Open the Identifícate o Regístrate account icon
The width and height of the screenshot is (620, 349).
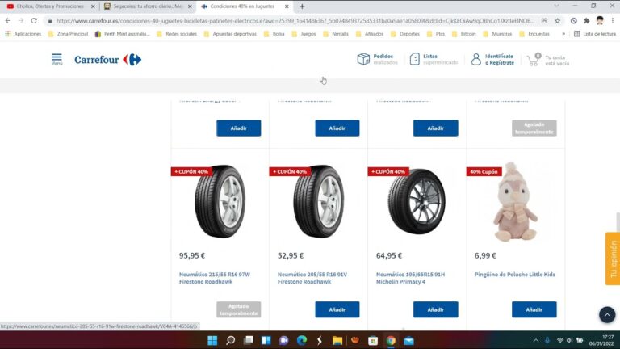point(476,59)
